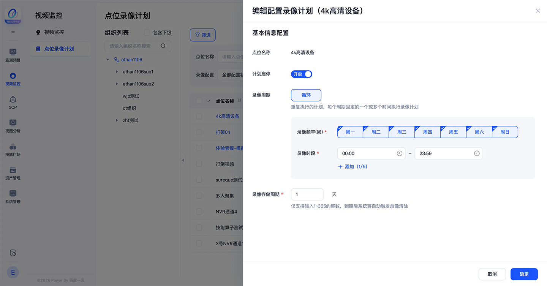Open 技能广场 sidebar module
547x286 pixels.
coord(13,149)
